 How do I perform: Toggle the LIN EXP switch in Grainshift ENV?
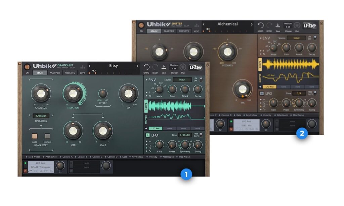coord(201,80)
